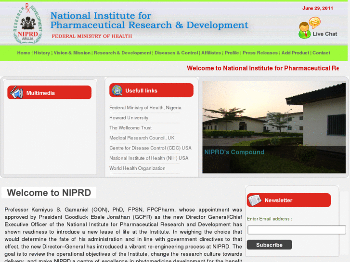The width and height of the screenshot is (350, 262).
Task: Open Federal Ministry of Health, Nigeria link
Action: pos(145,108)
